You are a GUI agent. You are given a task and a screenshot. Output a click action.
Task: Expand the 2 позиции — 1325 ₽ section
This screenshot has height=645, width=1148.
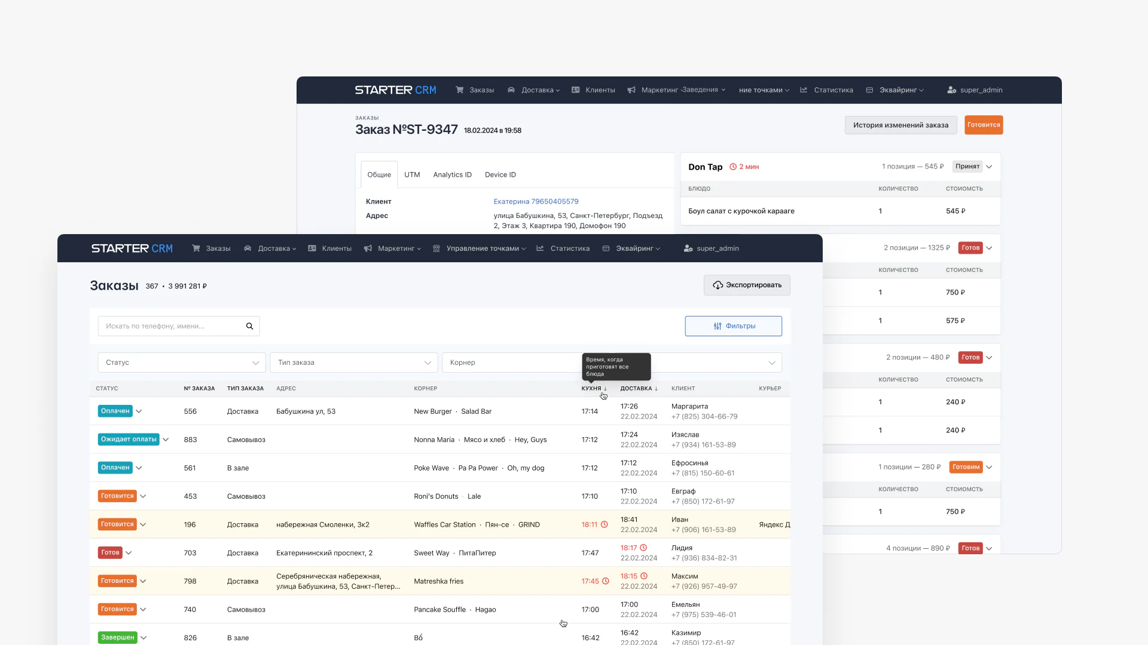pyautogui.click(x=989, y=248)
